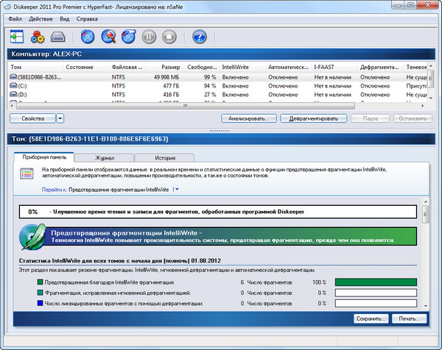Open the dropdown arrow beside Свойства
The image size is (442, 350).
click(60, 118)
